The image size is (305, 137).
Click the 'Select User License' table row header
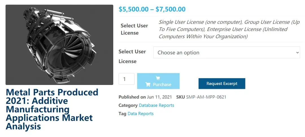(134, 29)
